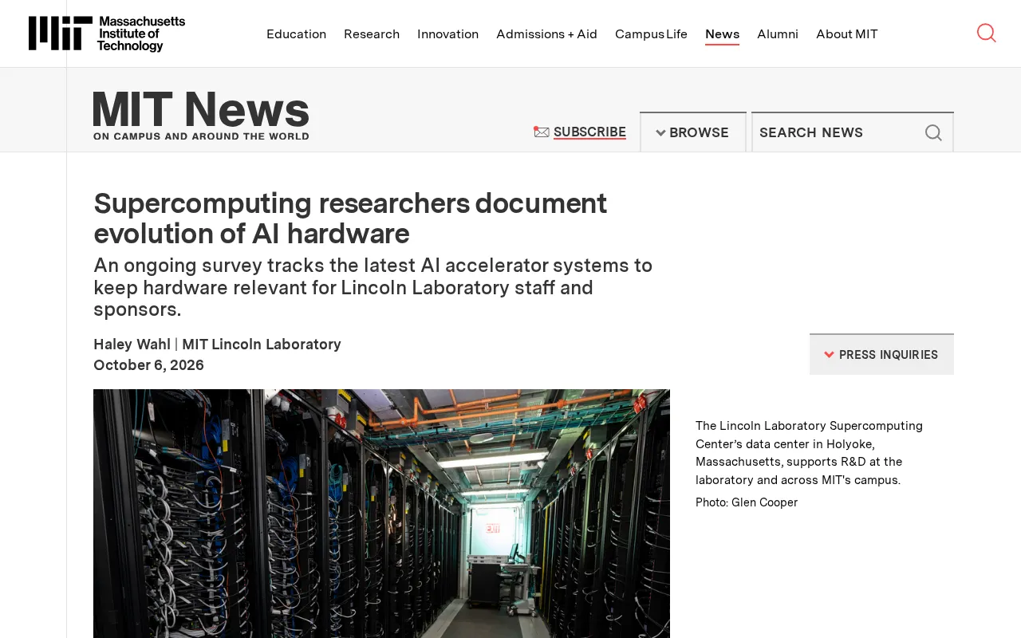
Task: Select the News navigation tab
Action: [x=722, y=34]
